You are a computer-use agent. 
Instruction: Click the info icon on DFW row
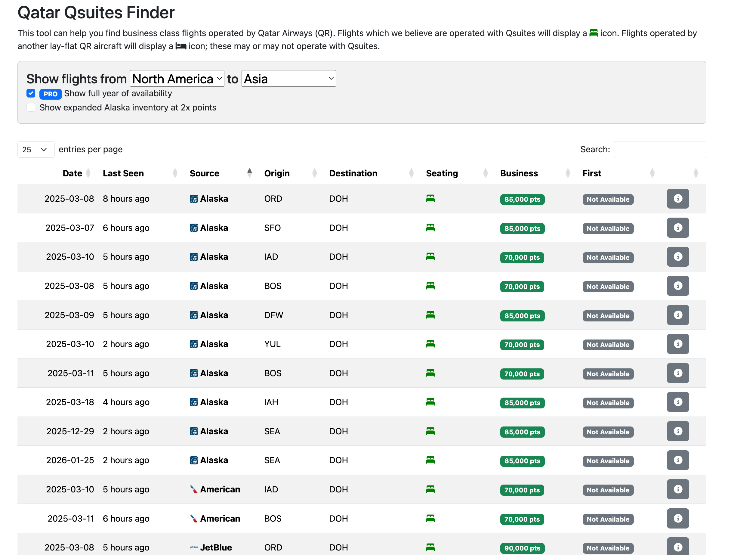coord(677,315)
